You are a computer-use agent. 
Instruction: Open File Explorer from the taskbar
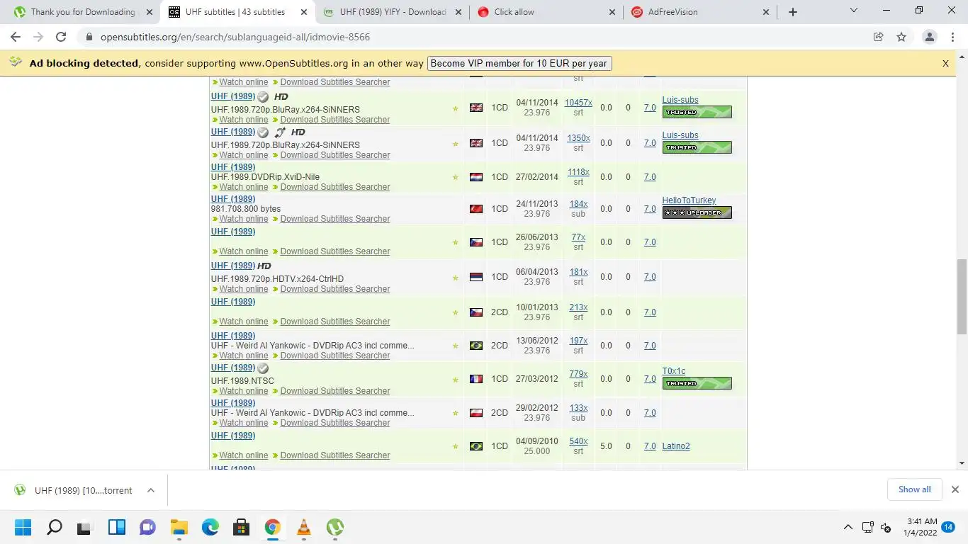[x=179, y=527]
